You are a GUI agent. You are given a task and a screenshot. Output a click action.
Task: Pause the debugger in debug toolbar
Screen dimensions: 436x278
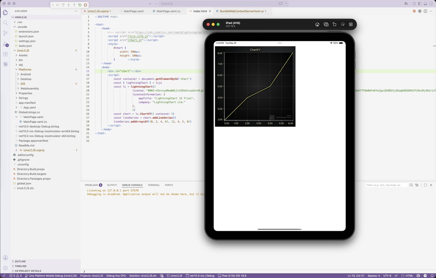[x=57, y=5]
